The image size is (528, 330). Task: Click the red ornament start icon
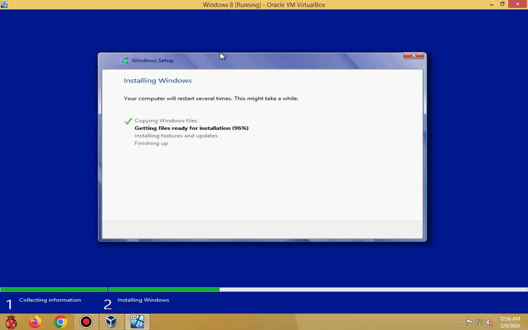(11, 322)
